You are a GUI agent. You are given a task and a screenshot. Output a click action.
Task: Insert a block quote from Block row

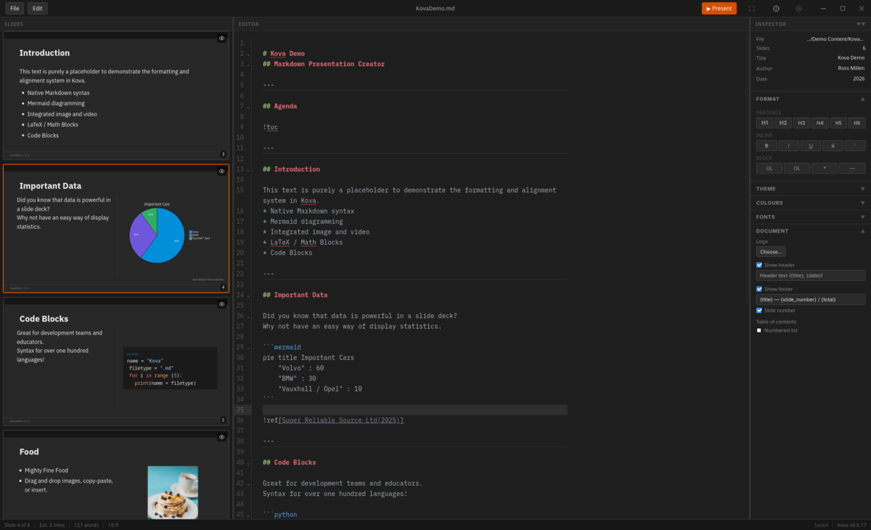tap(825, 168)
